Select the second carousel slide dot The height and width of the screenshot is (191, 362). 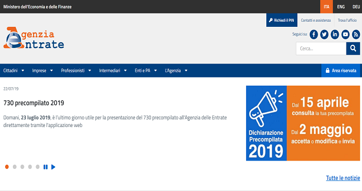click(x=14, y=167)
